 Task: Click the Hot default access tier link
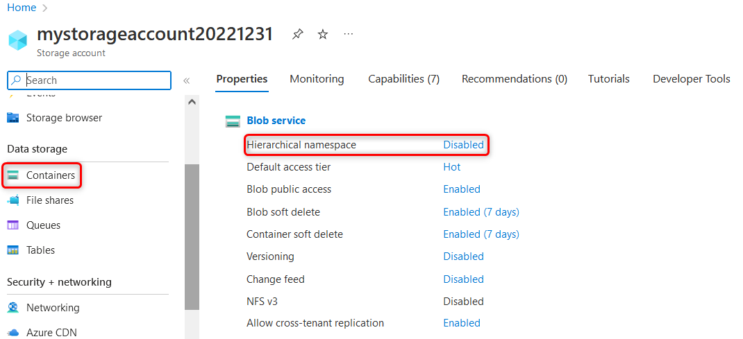tap(452, 167)
